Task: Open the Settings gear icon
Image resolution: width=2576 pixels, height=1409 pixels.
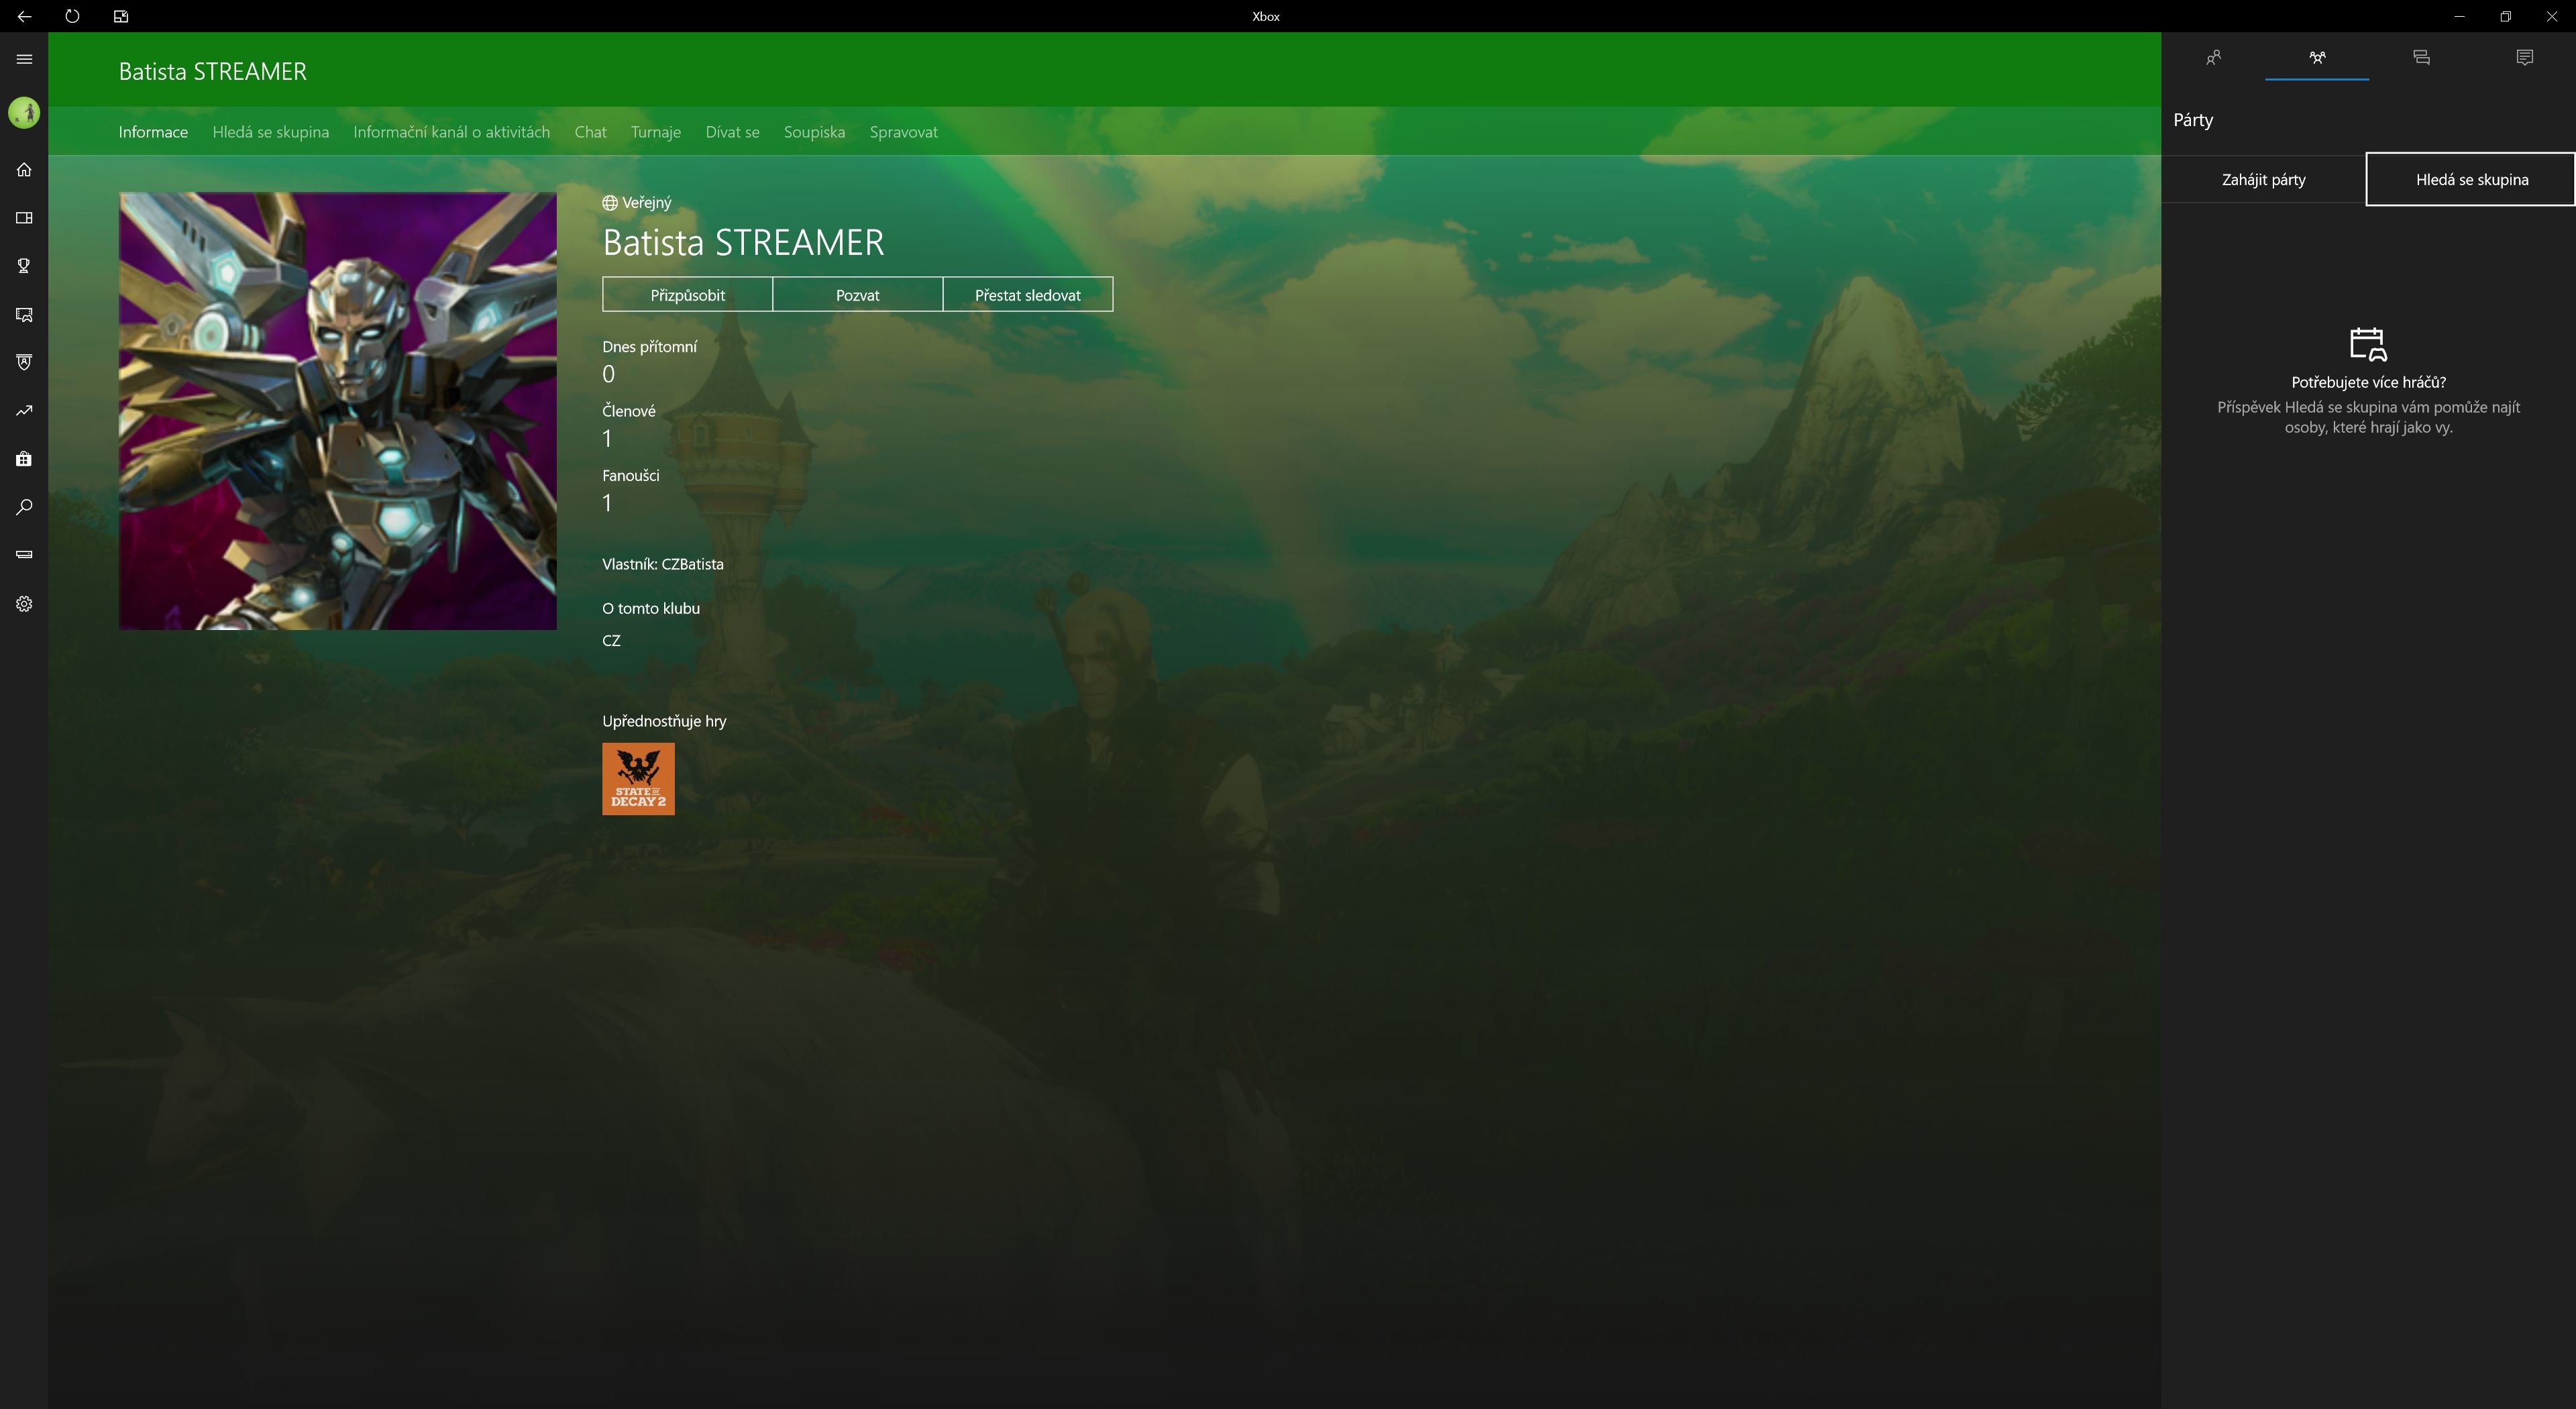Action: click(24, 604)
